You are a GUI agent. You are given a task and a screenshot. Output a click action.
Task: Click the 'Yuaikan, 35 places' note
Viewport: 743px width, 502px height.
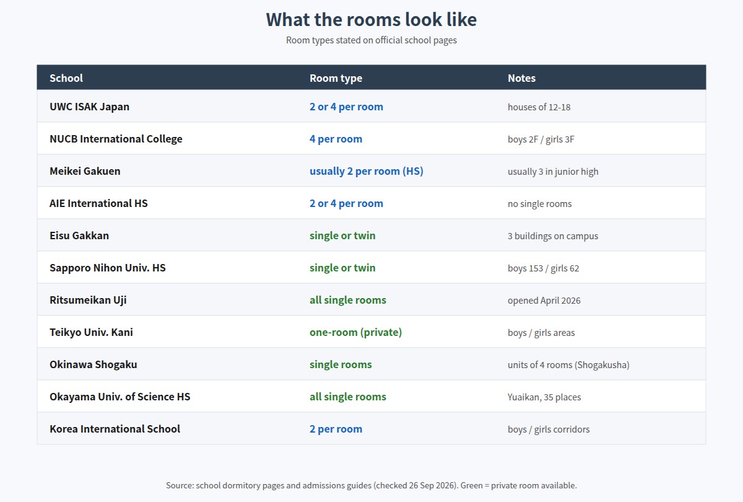[x=544, y=397]
